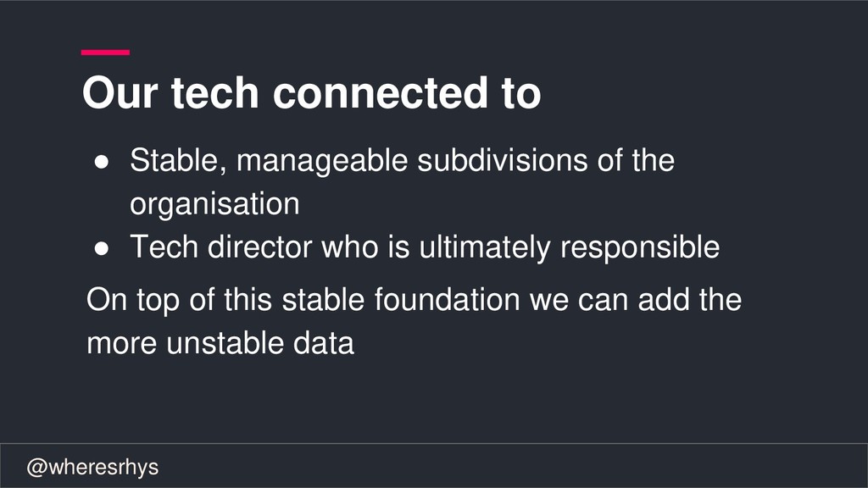Click the word 'Tech' starting the second bullet

pos(164,247)
